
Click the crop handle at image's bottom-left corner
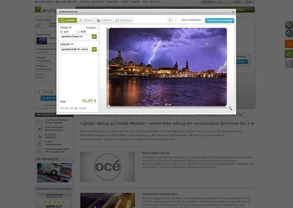[109, 106]
